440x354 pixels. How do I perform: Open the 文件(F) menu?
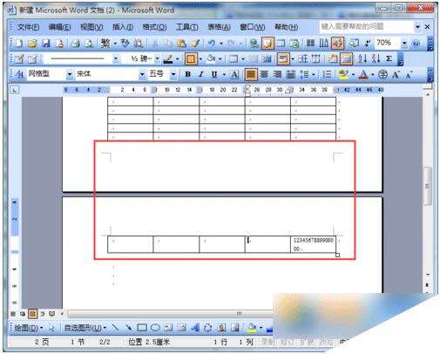click(x=28, y=27)
